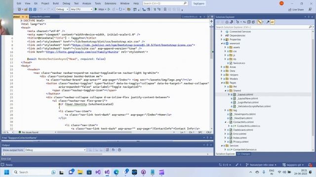This screenshot has width=316, height=177.
Task: Select Dashboard.cshtml in Solution Explorer
Action: [243, 130]
